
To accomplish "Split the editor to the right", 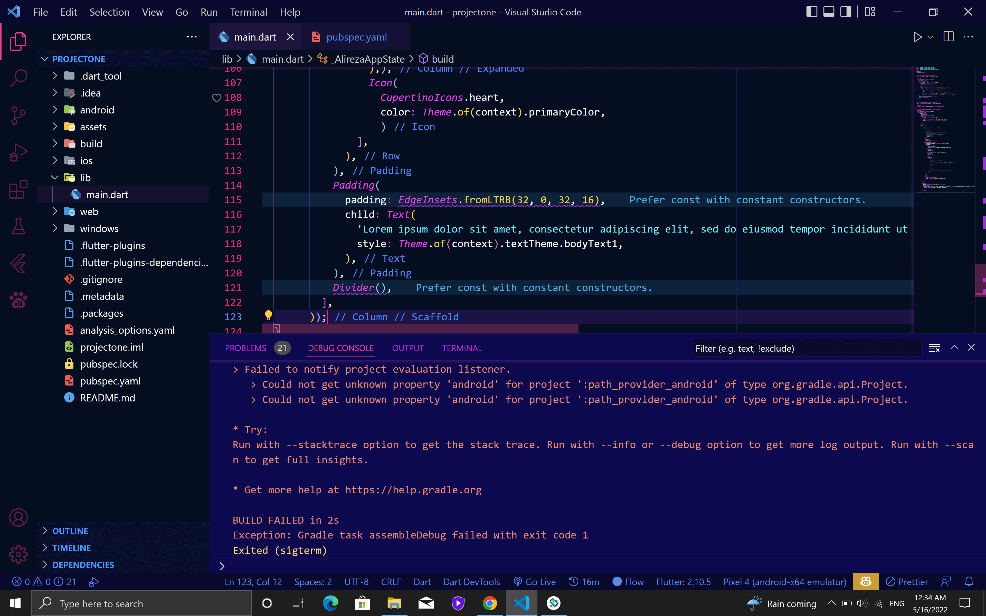I will click(949, 37).
